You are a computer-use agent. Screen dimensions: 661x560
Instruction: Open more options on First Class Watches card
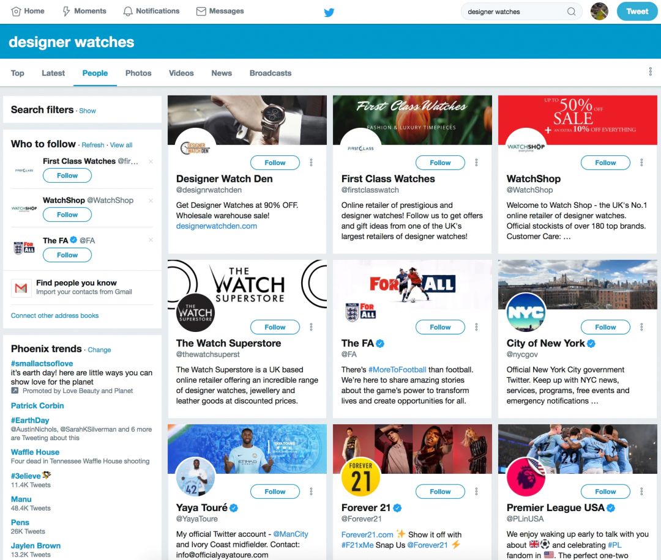tap(476, 163)
